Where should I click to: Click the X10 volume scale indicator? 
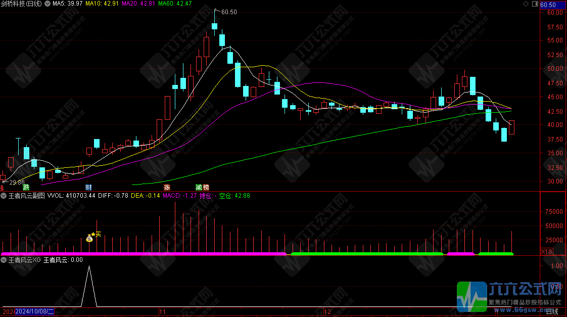click(x=546, y=251)
